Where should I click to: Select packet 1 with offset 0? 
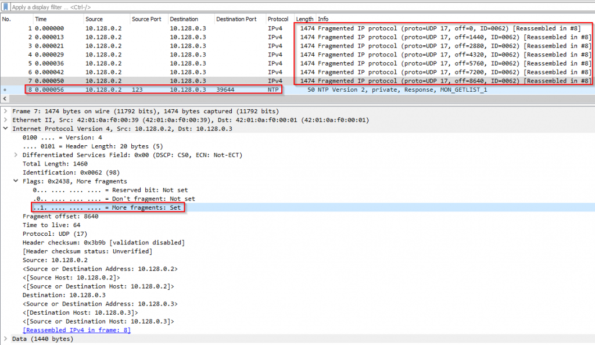click(297, 28)
